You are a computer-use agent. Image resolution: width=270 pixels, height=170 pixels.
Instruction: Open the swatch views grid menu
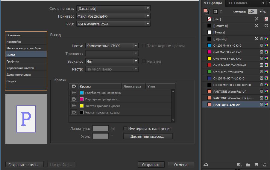(239, 165)
